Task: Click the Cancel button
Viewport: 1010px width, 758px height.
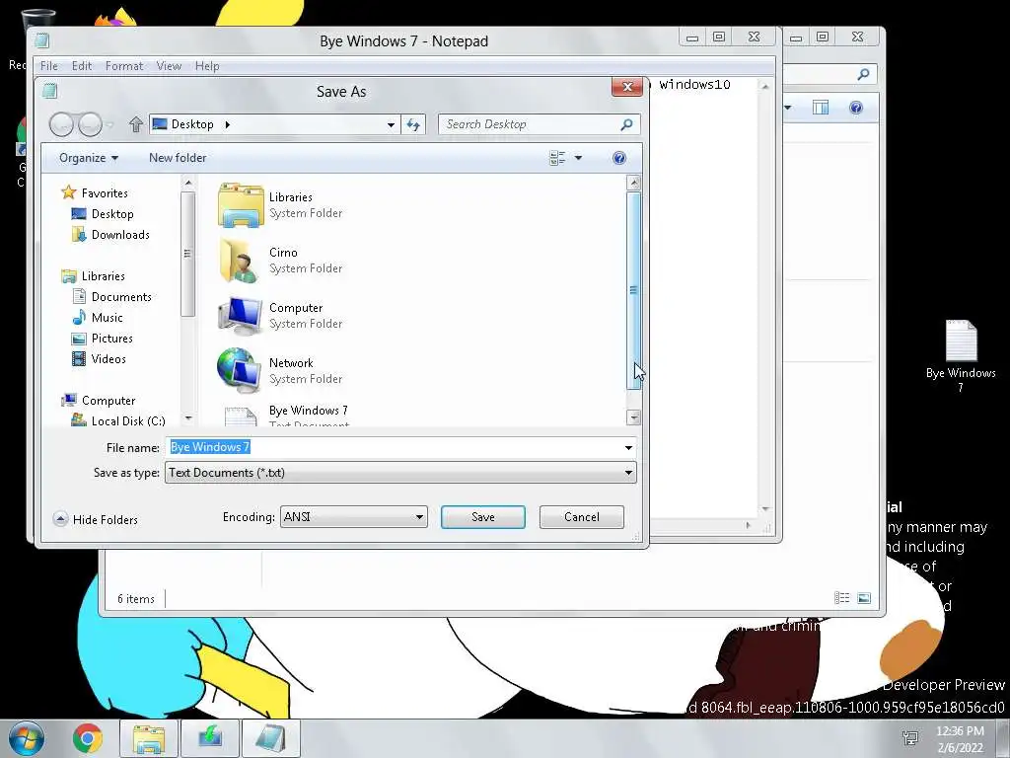Action: [x=582, y=517]
